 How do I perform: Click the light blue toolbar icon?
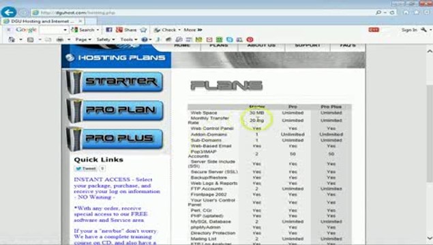tap(230, 39)
